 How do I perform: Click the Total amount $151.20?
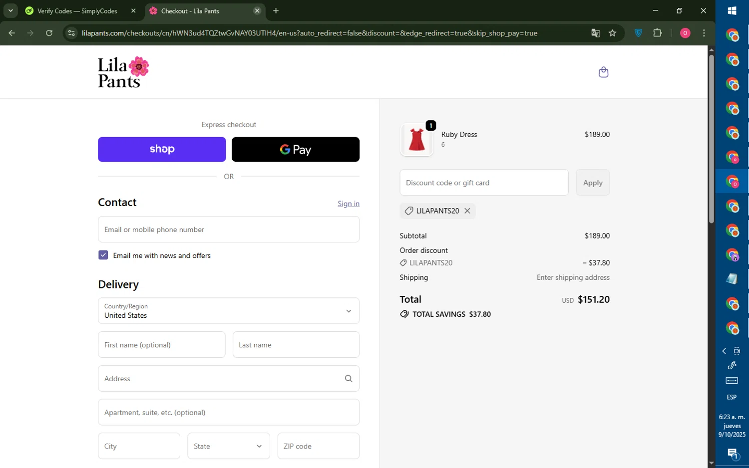click(594, 299)
